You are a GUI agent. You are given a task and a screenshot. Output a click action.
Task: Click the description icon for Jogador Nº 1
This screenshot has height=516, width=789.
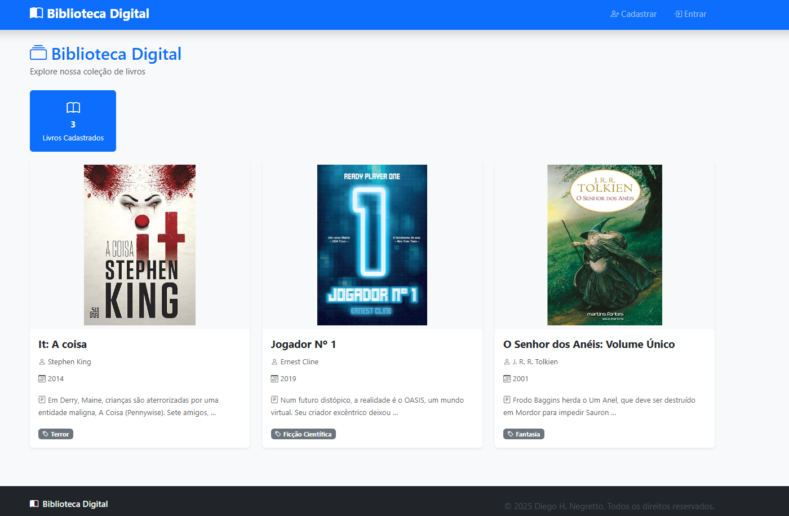[274, 400]
